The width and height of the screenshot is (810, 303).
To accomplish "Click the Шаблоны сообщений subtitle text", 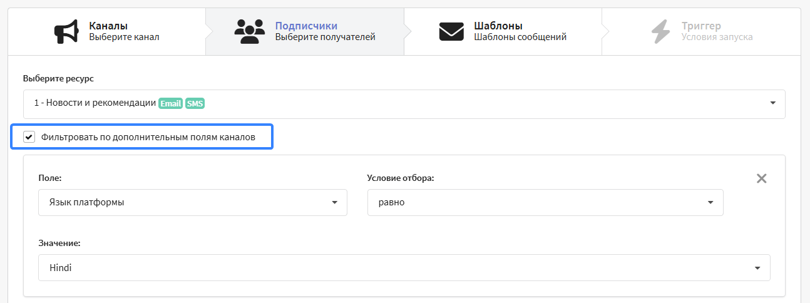I will (520, 37).
